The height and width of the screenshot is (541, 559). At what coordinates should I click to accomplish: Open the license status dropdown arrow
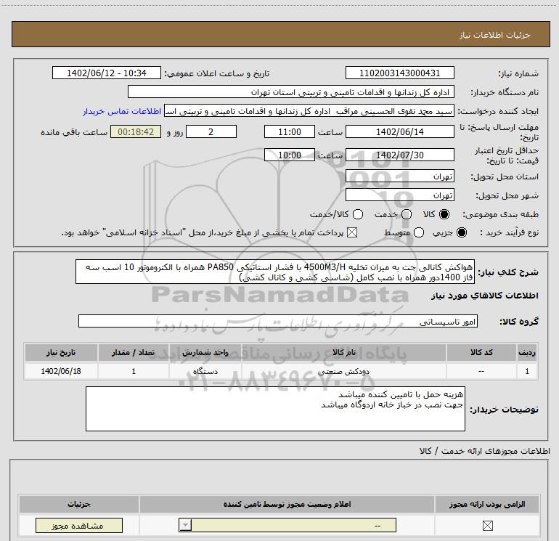point(185,525)
